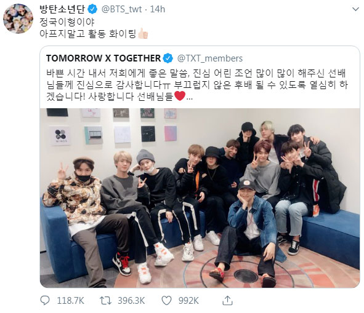Image resolution: width=364 pixels, height=313 pixels.
Task: Click the retweet arrows icon
Action: (x=105, y=301)
